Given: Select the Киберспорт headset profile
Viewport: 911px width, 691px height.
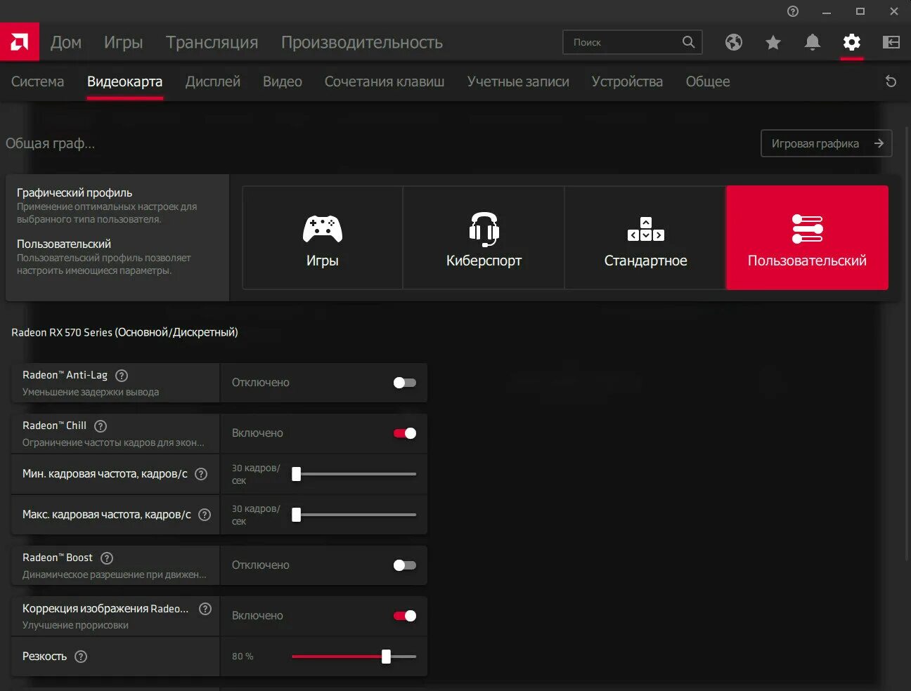Looking at the screenshot, I should pyautogui.click(x=484, y=237).
